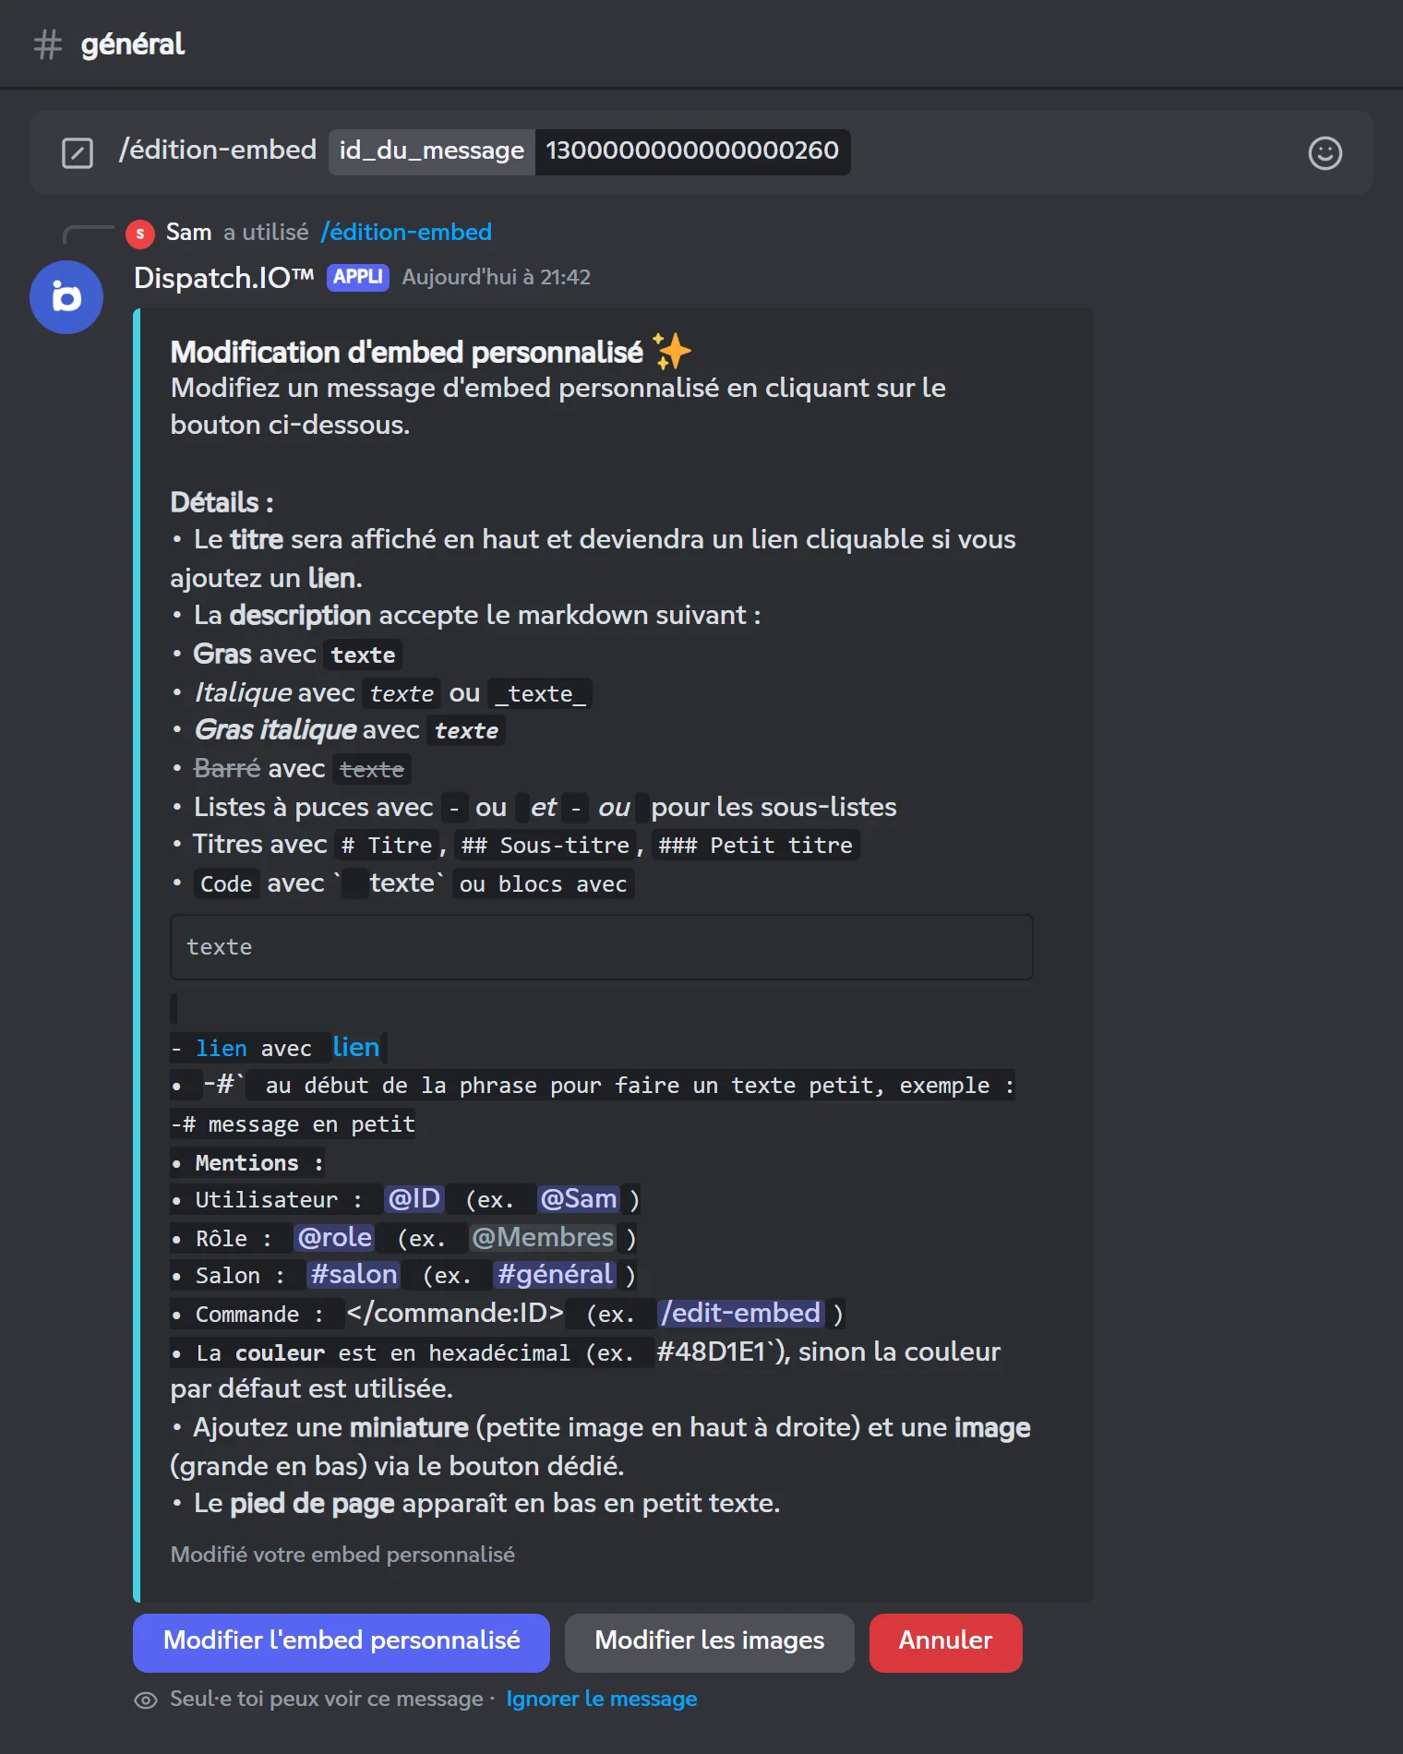Click Sam's small red avatar
Viewport: 1403px width, 1754px height.
click(139, 234)
